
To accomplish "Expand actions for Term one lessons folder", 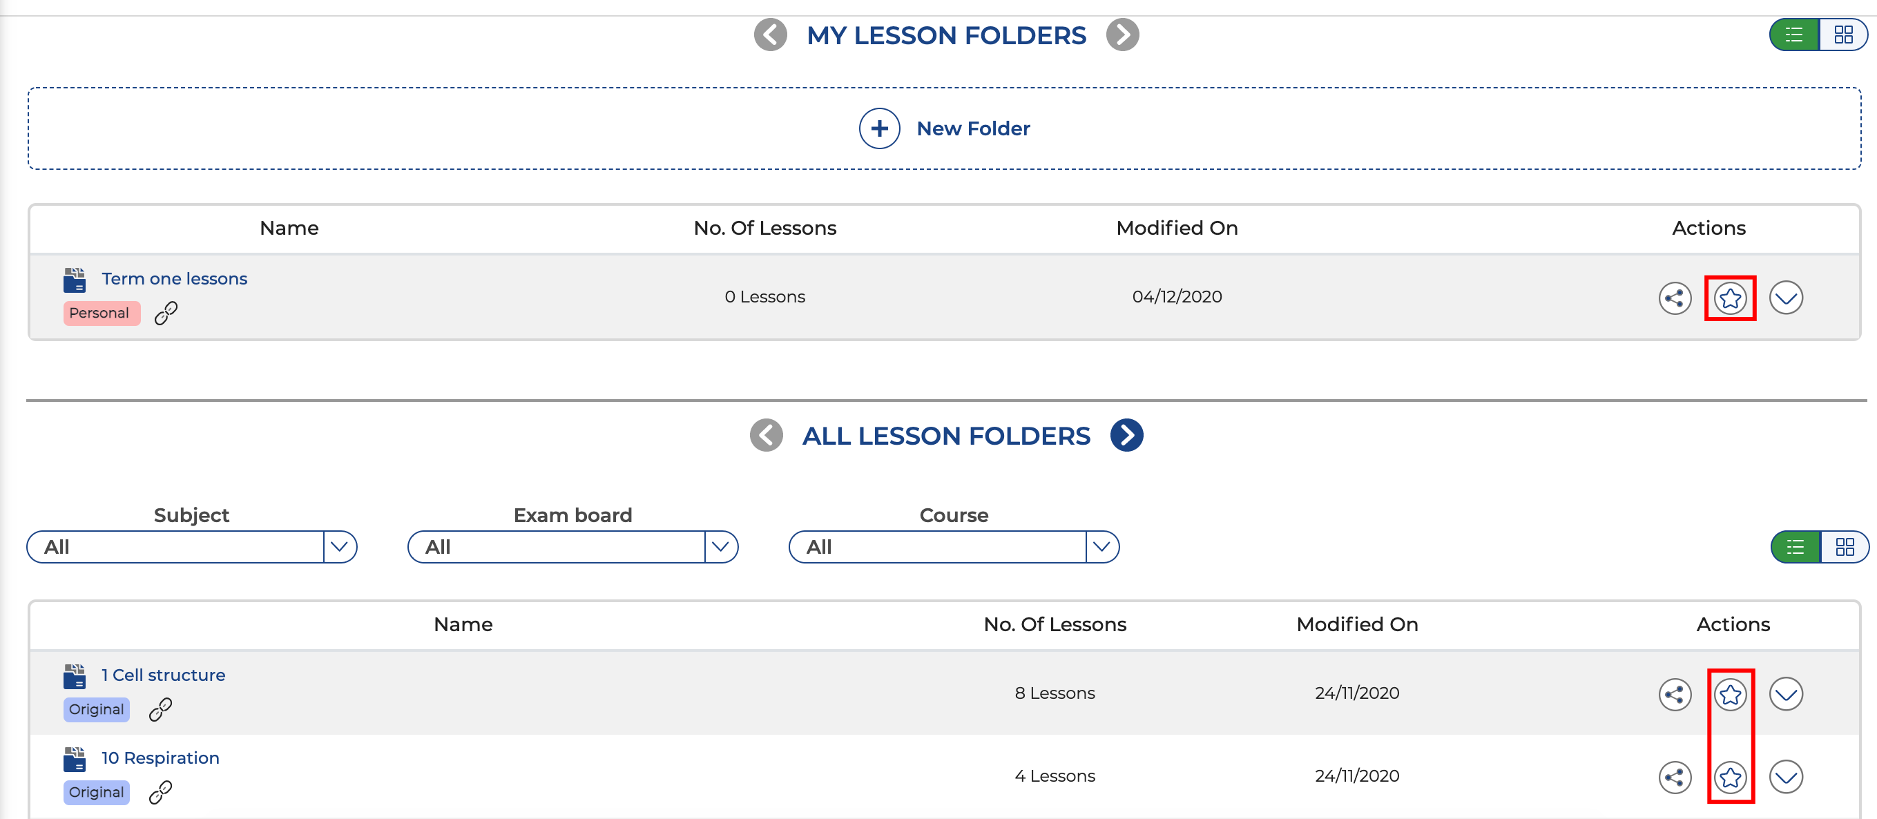I will (1786, 298).
